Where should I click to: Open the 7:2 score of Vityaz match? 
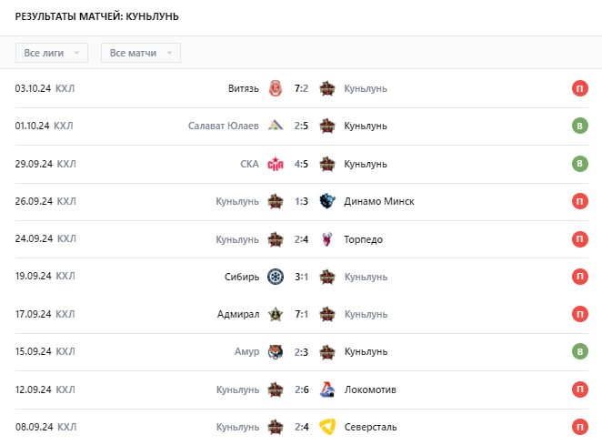tap(302, 88)
